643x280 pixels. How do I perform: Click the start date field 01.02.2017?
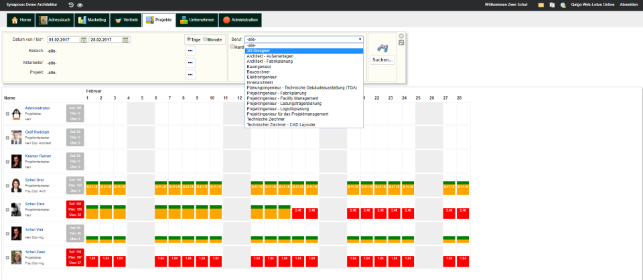pos(64,39)
